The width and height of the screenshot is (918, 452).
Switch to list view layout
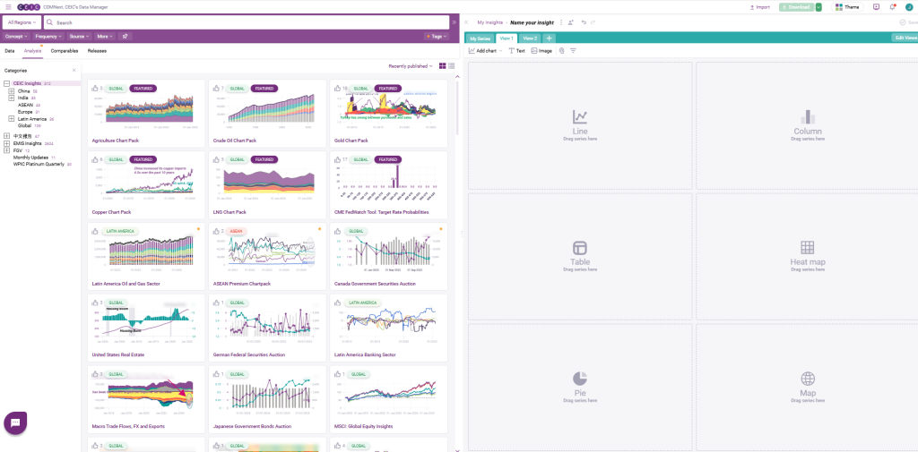coord(451,66)
